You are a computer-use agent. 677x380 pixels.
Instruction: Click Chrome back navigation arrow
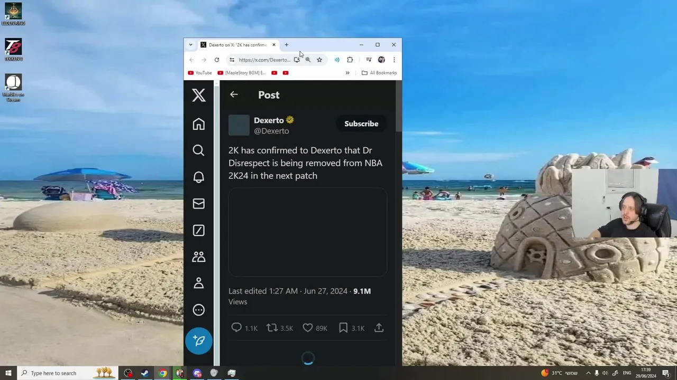(191, 60)
